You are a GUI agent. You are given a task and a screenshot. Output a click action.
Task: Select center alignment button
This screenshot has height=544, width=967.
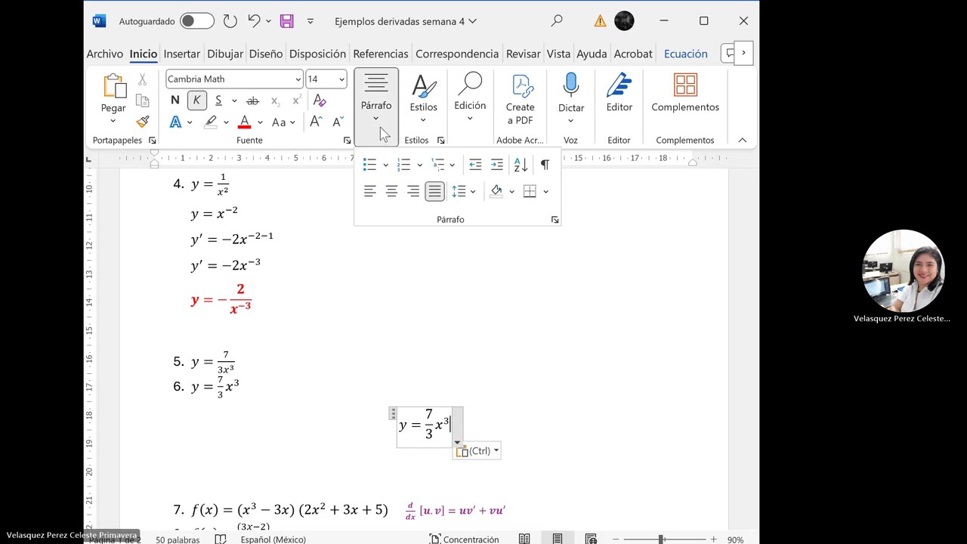click(x=391, y=191)
